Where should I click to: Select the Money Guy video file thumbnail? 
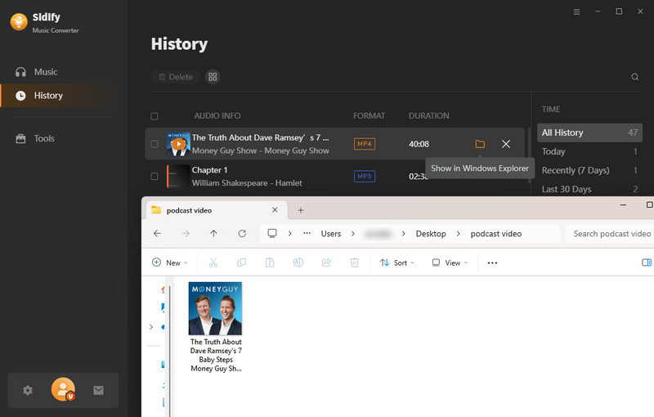click(x=215, y=308)
